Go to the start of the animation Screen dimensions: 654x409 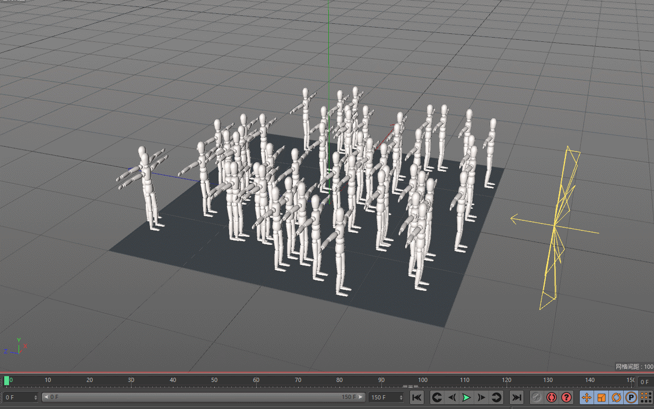pyautogui.click(x=417, y=397)
